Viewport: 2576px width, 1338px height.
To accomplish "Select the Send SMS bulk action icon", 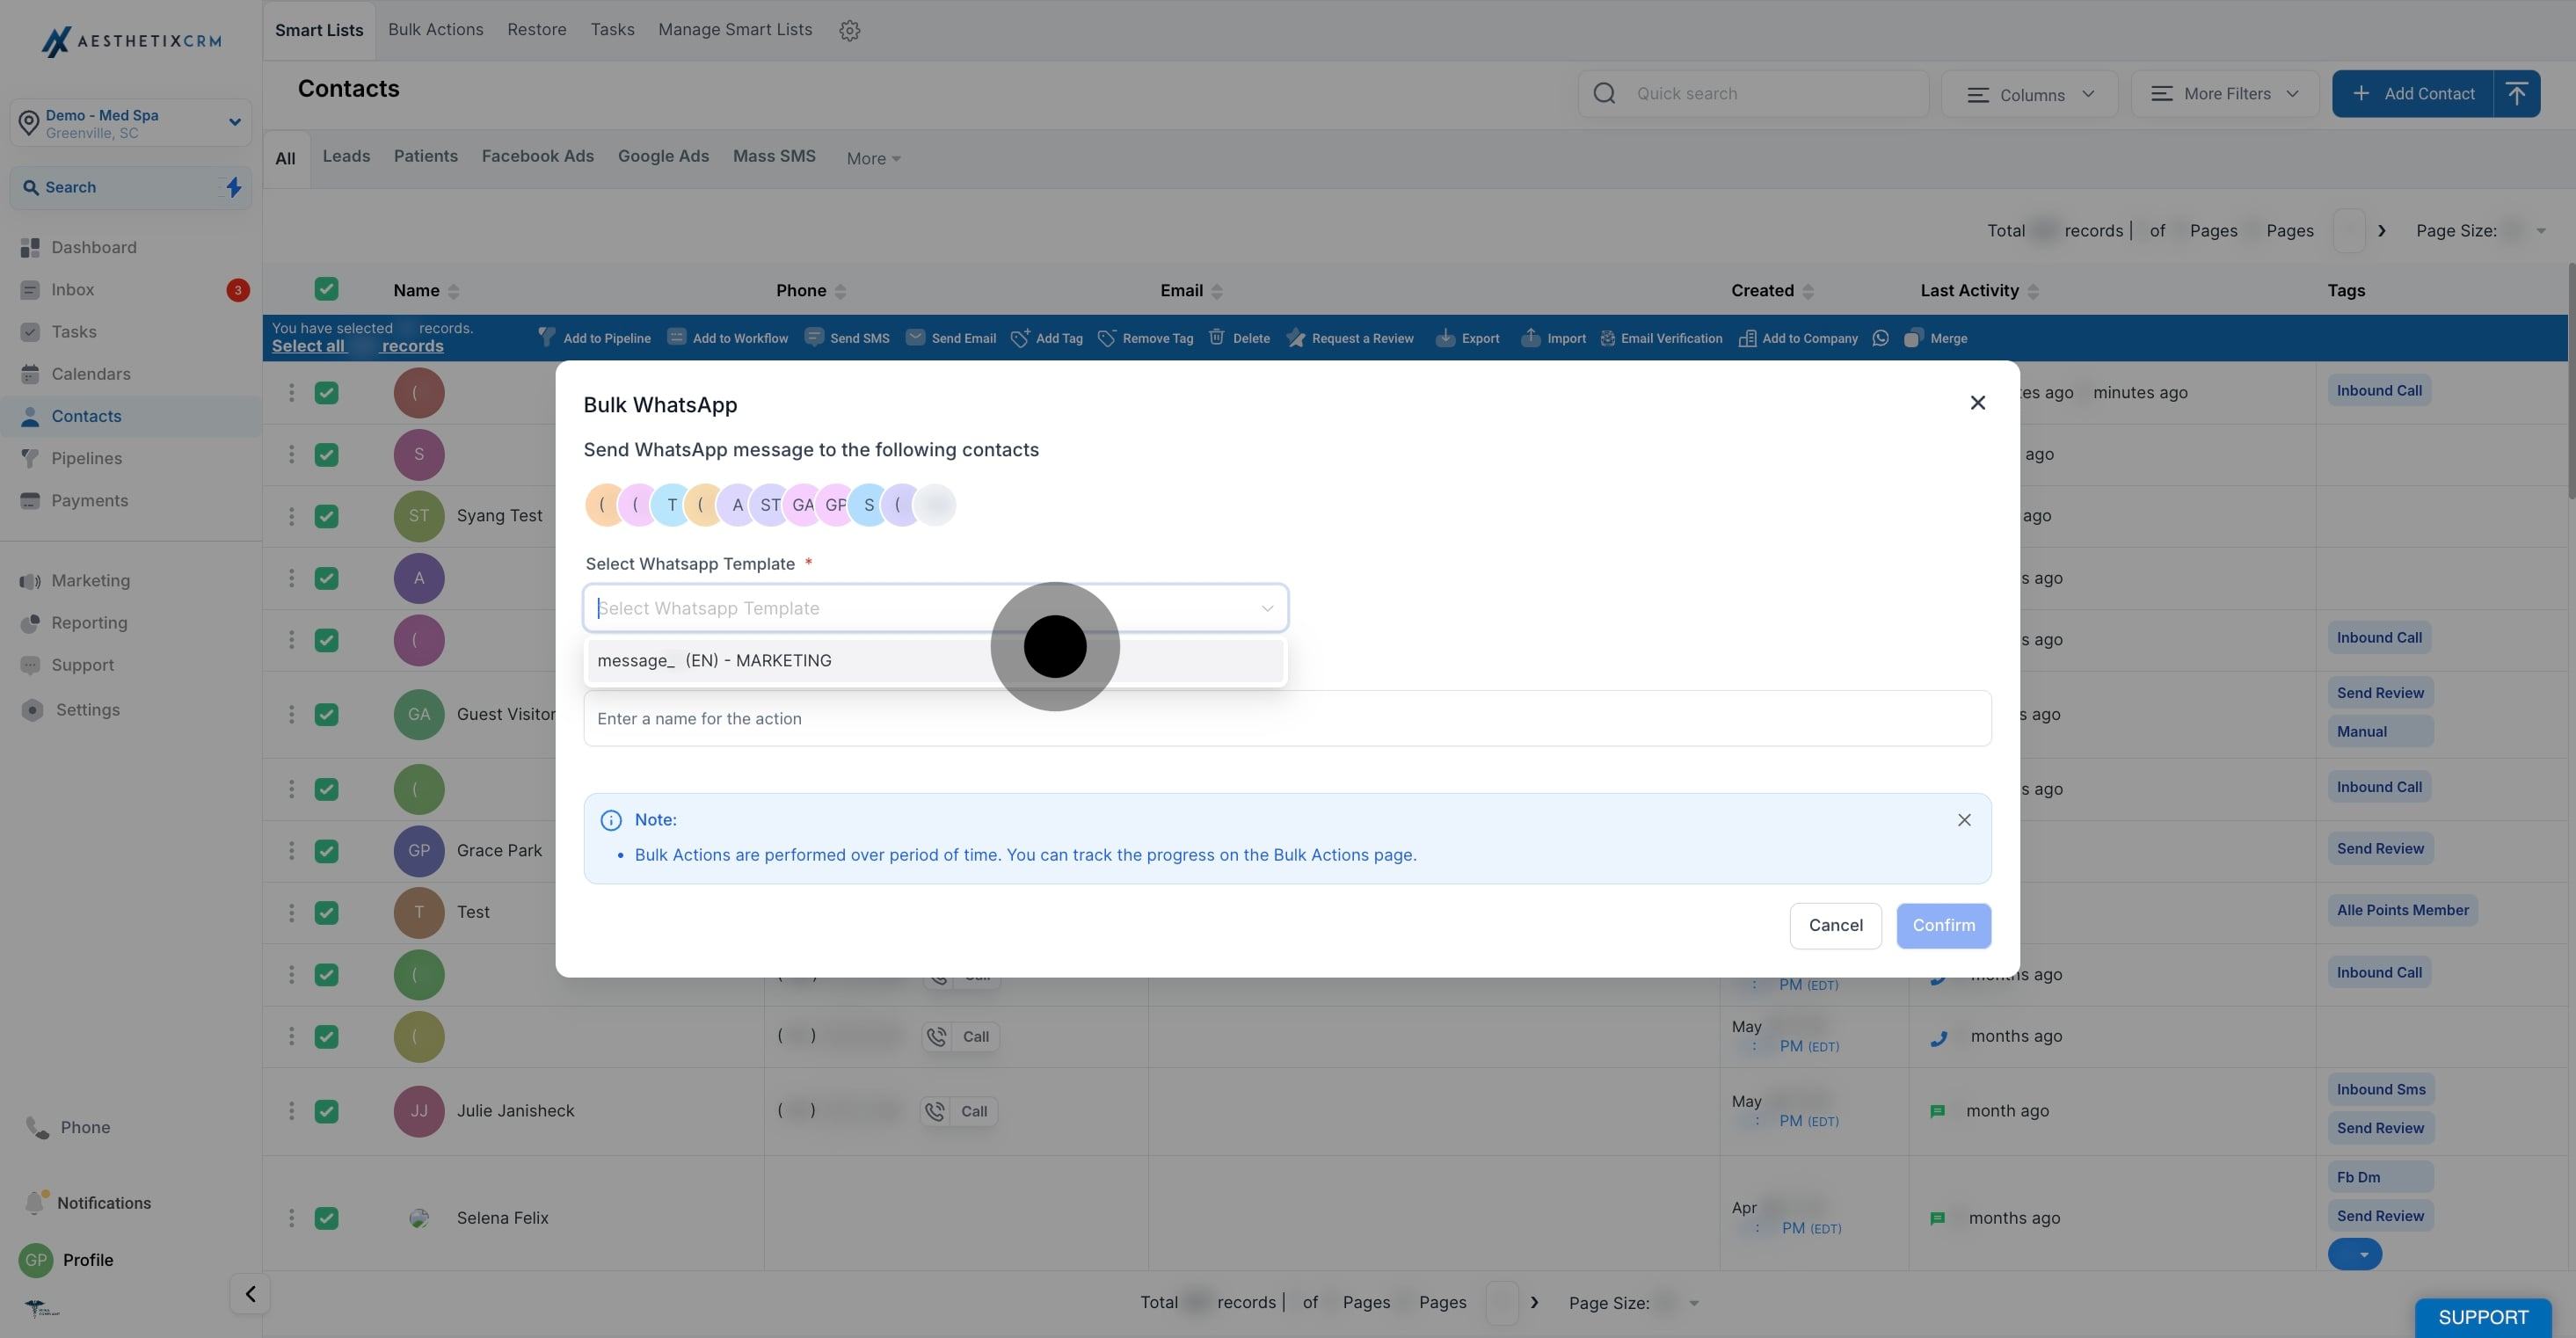I will click(845, 338).
